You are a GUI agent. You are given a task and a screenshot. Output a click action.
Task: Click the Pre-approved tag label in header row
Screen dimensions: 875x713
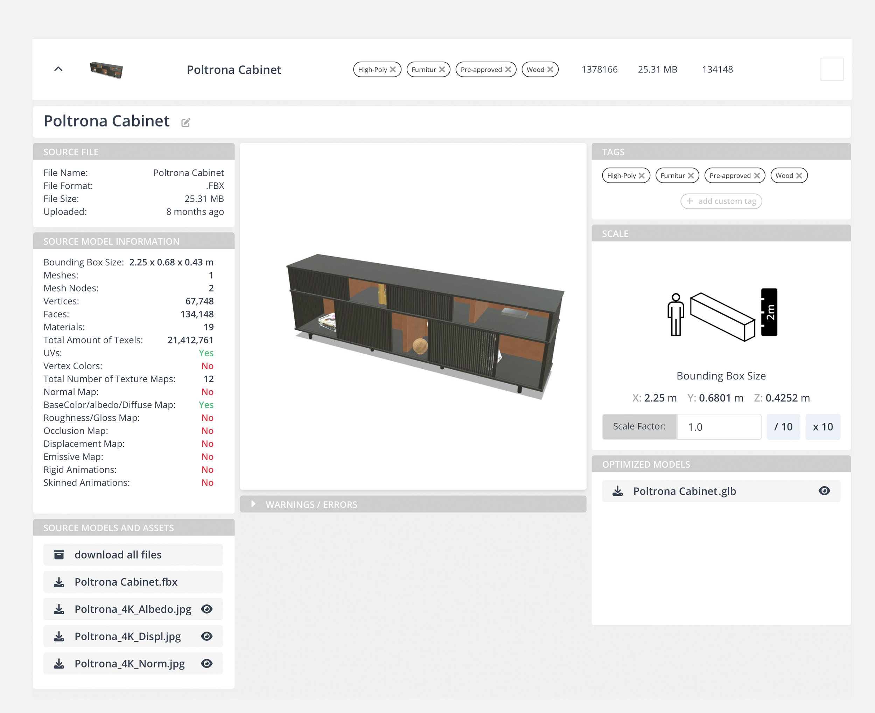click(x=481, y=69)
